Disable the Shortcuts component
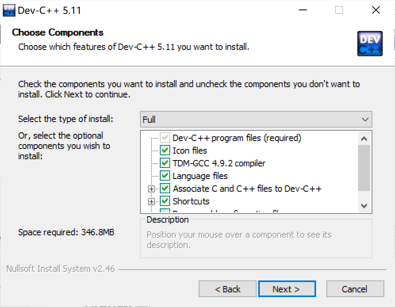The image size is (395, 307). (165, 201)
